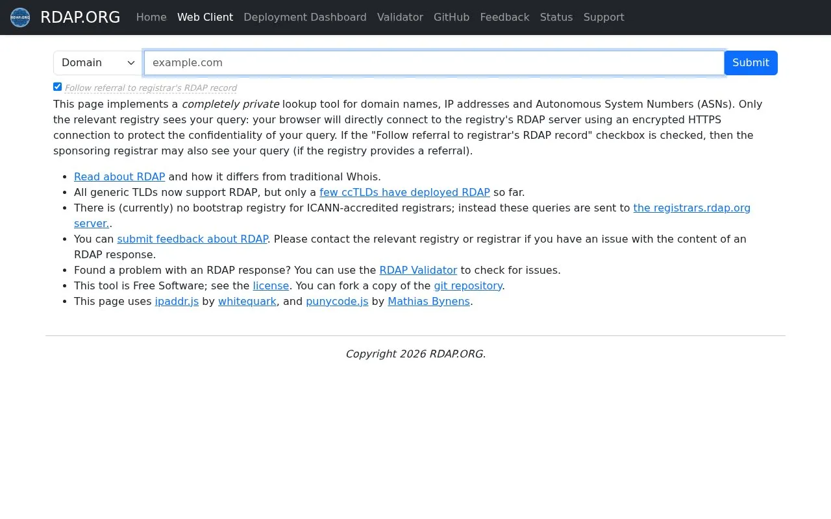Open the RDAP Validator inline link

pyautogui.click(x=418, y=270)
